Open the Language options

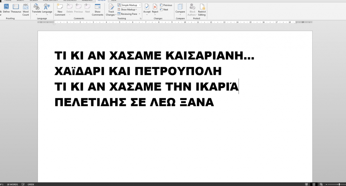47,10
